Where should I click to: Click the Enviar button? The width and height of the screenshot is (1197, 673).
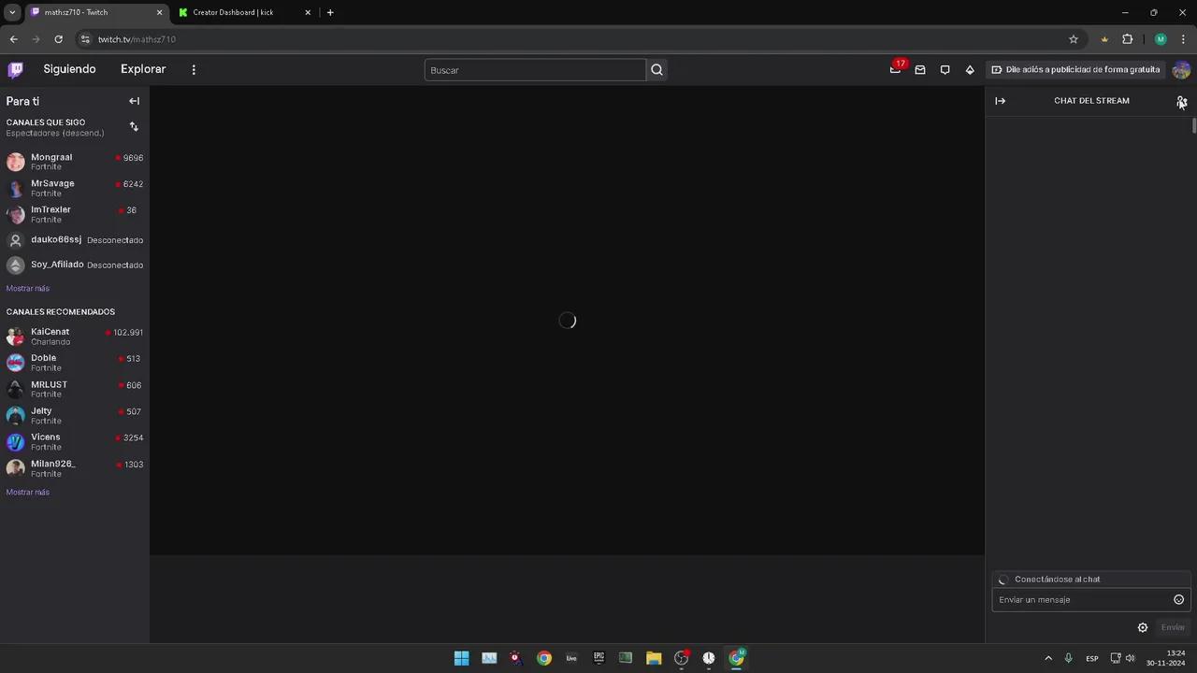pyautogui.click(x=1172, y=627)
